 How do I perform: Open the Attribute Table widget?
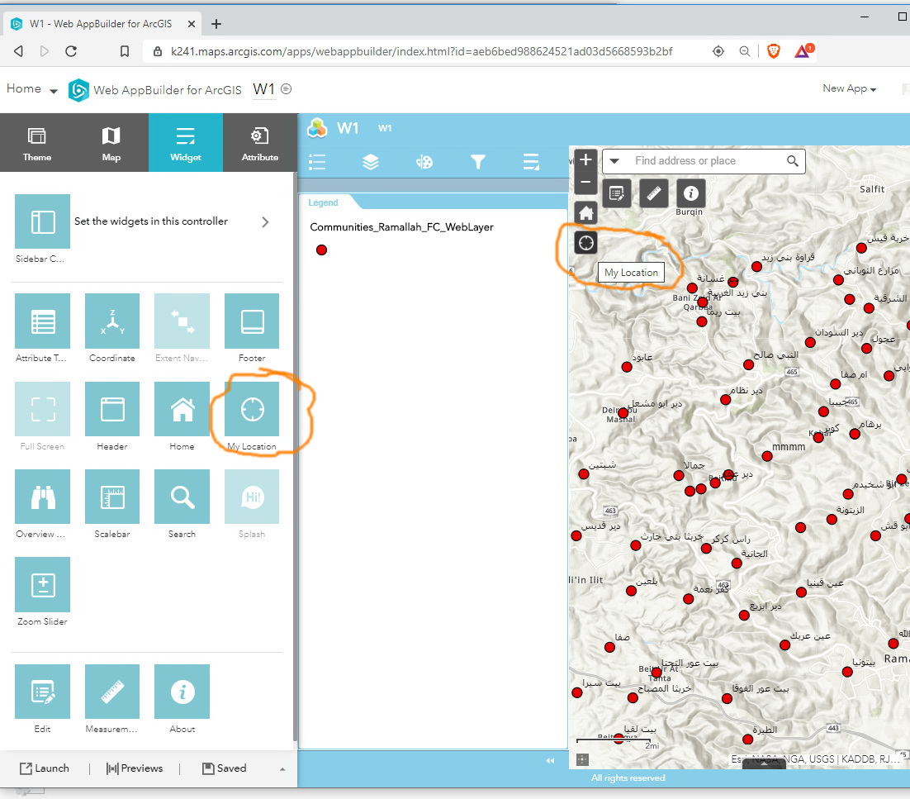pyautogui.click(x=42, y=321)
